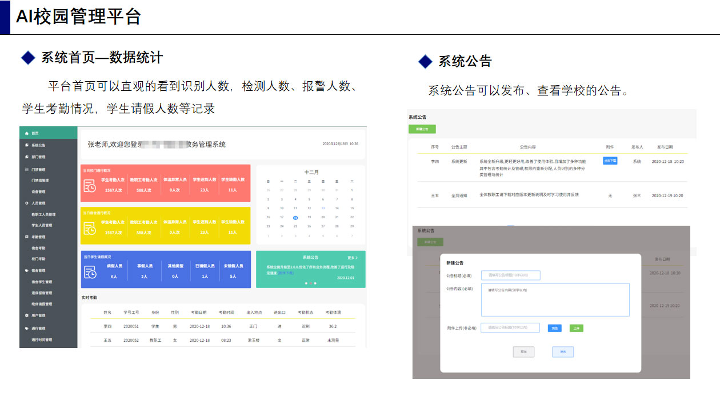This screenshot has height=400, width=720.
Task: Open 更多 in the green 系统公告 card
Action: tap(352, 258)
